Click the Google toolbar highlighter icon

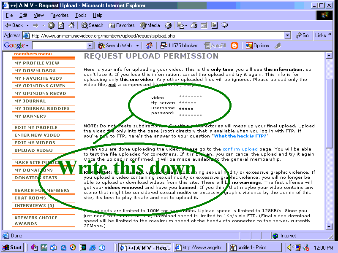[x=278, y=46]
